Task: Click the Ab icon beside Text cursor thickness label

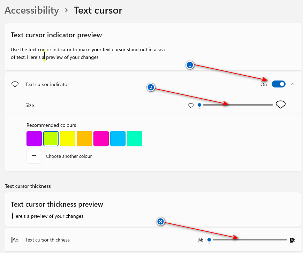Action: (x=15, y=240)
